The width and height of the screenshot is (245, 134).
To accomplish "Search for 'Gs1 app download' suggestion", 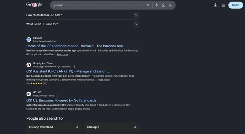I will (54, 127).
